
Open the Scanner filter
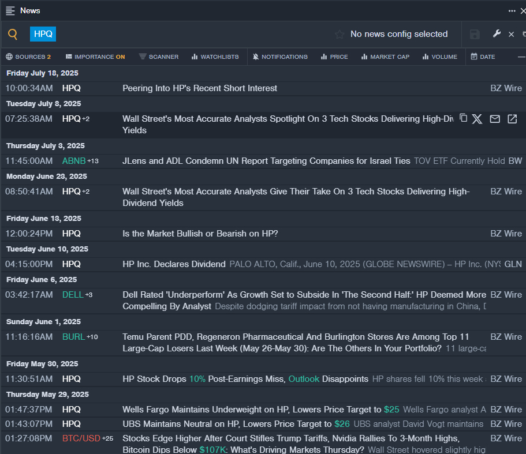click(x=159, y=57)
